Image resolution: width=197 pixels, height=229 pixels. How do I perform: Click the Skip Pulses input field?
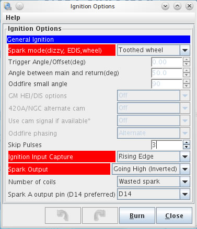click(167, 145)
